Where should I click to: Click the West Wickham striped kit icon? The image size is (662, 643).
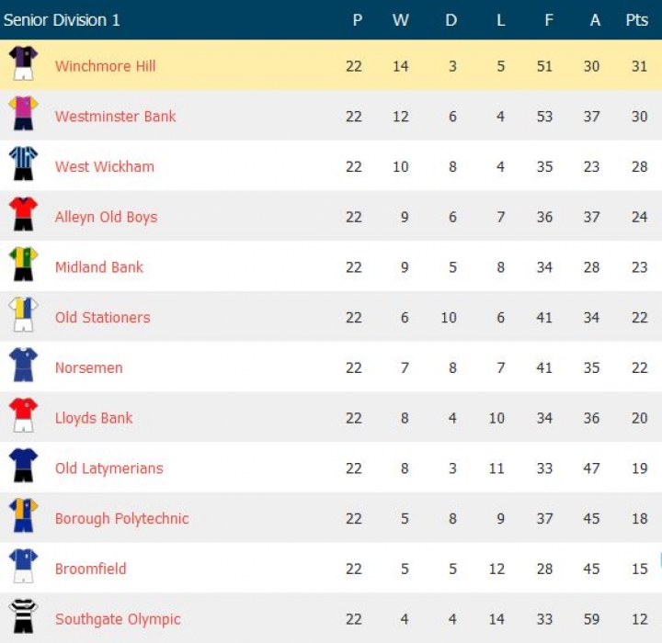23,165
